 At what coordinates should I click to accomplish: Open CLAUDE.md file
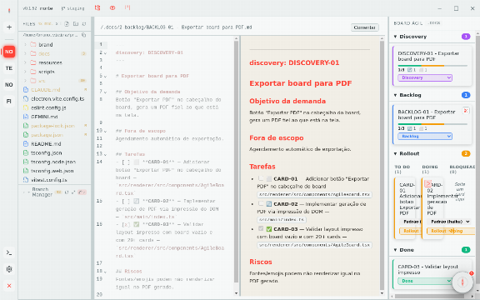point(45,90)
